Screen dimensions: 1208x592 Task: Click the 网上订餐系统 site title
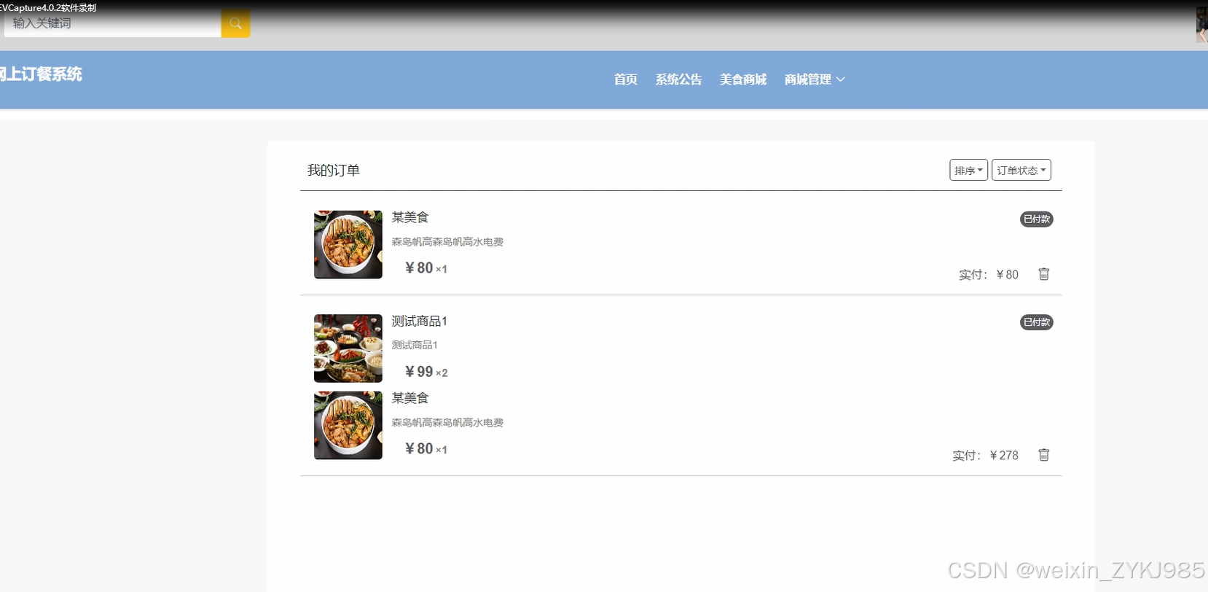point(41,74)
